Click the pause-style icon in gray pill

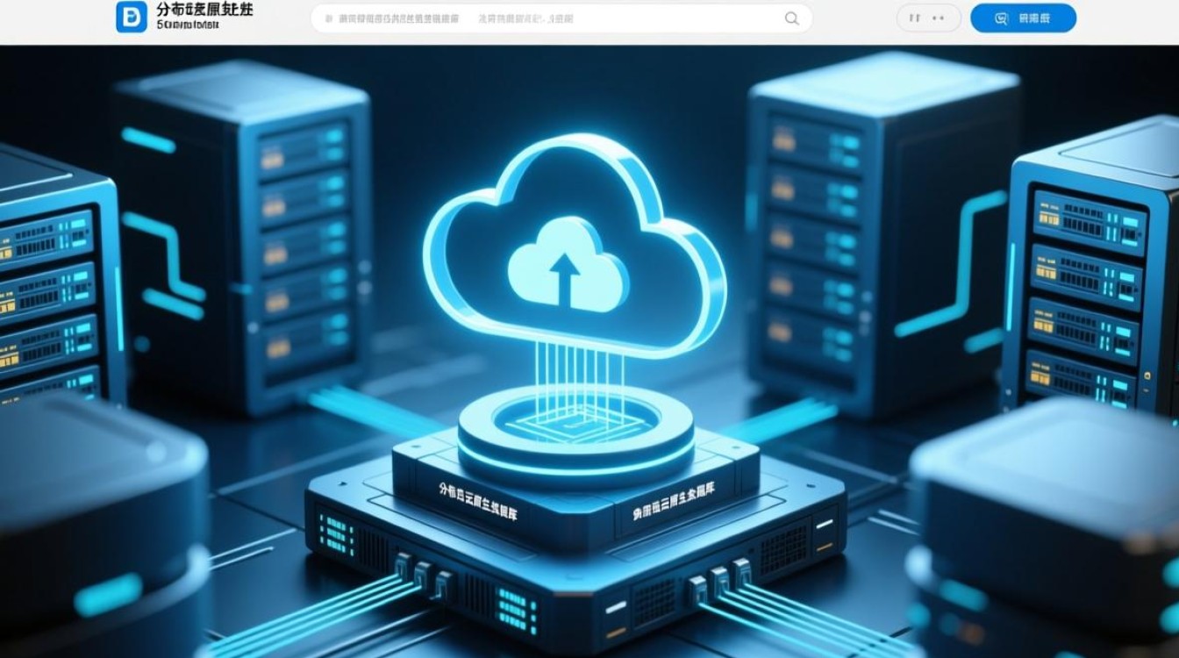pos(913,18)
